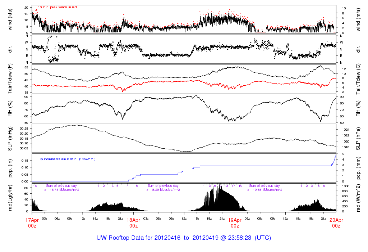Image resolution: width=368 pixels, height=252 pixels.
Task: Click the 'Tair/Tdew (F)' axis label
Action: 10,79
